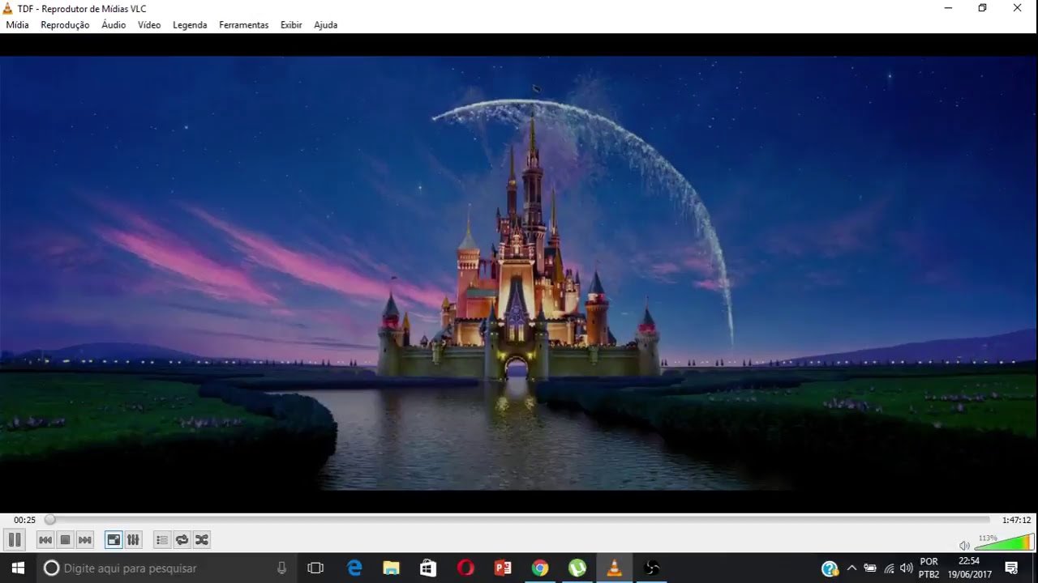1038x583 pixels.
Task: Open battery status tray icon
Action: 870,568
